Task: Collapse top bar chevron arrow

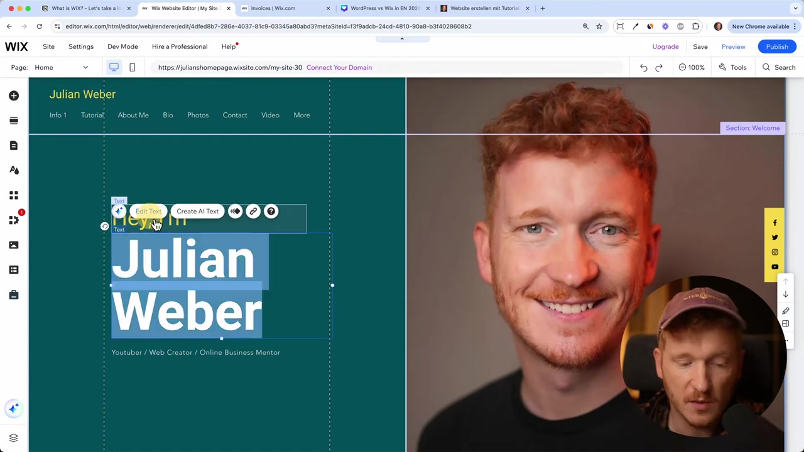Action: tap(402, 39)
